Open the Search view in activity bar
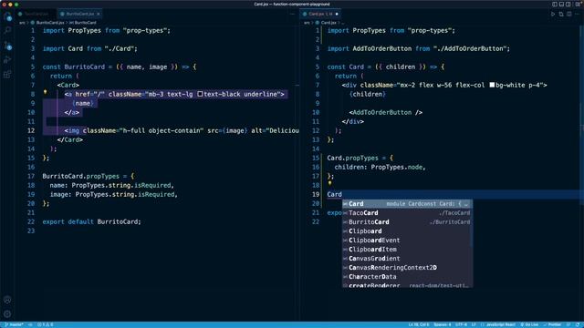The image size is (584, 328). coord(7,30)
